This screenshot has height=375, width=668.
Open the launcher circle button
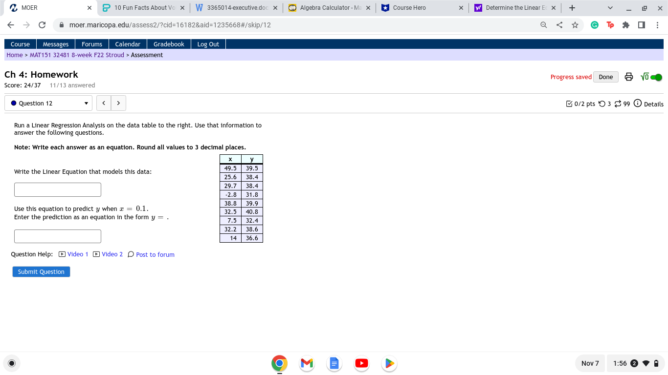(12, 363)
